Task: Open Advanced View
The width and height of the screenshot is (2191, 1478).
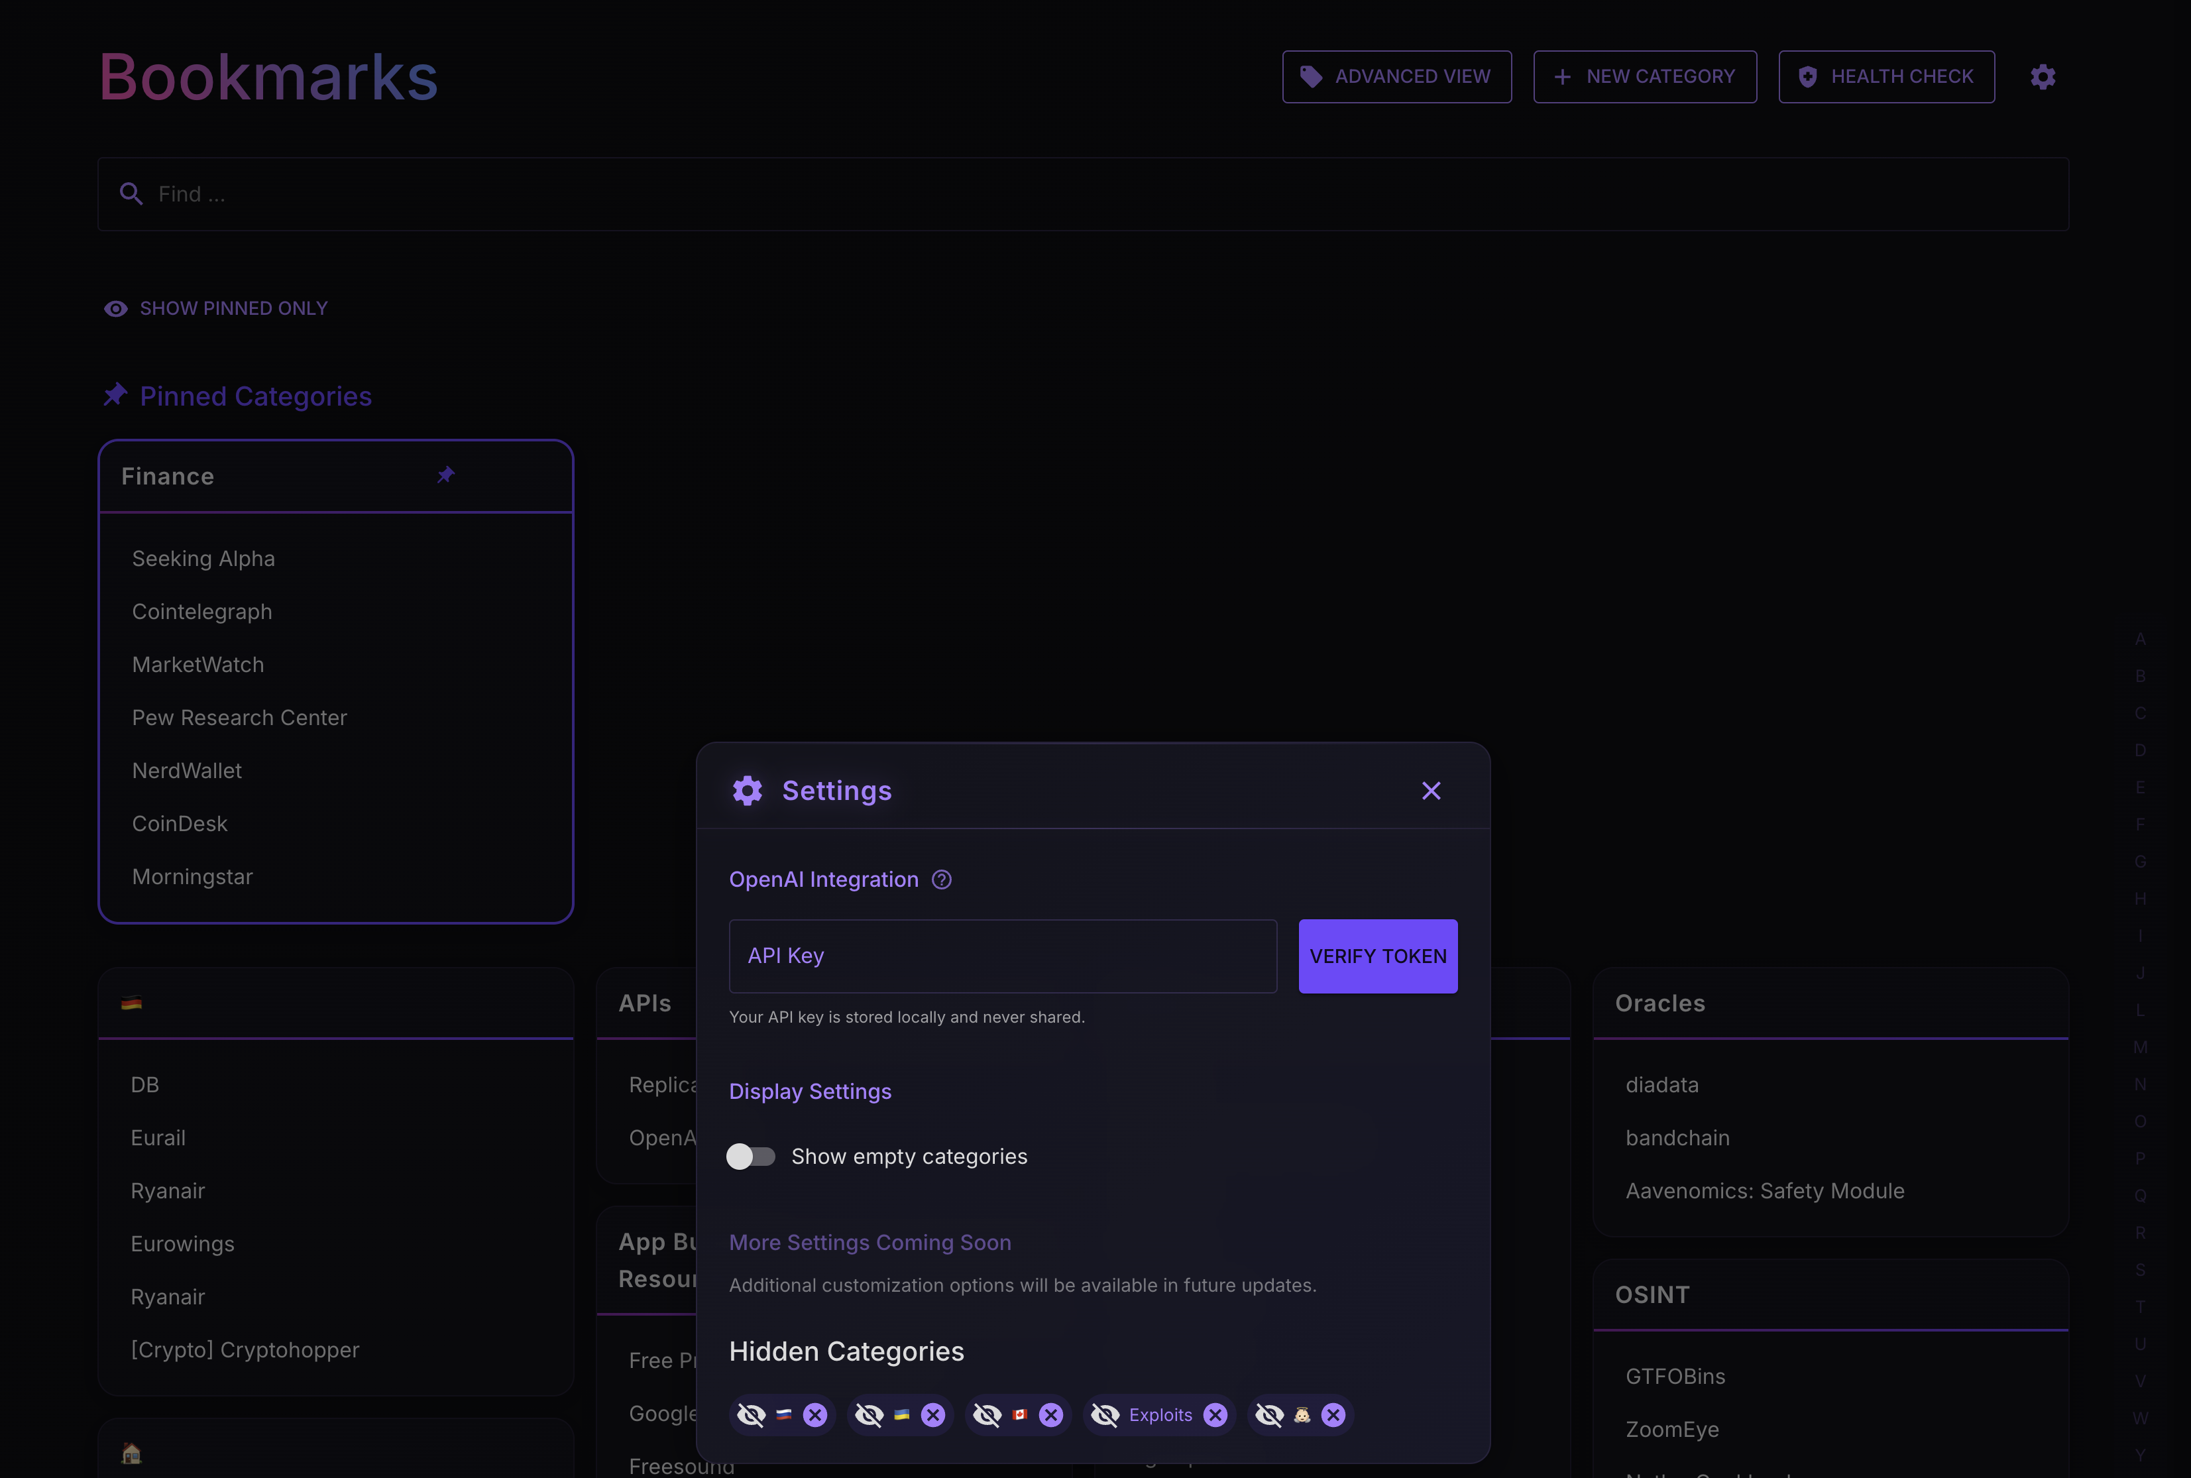Action: click(1396, 76)
